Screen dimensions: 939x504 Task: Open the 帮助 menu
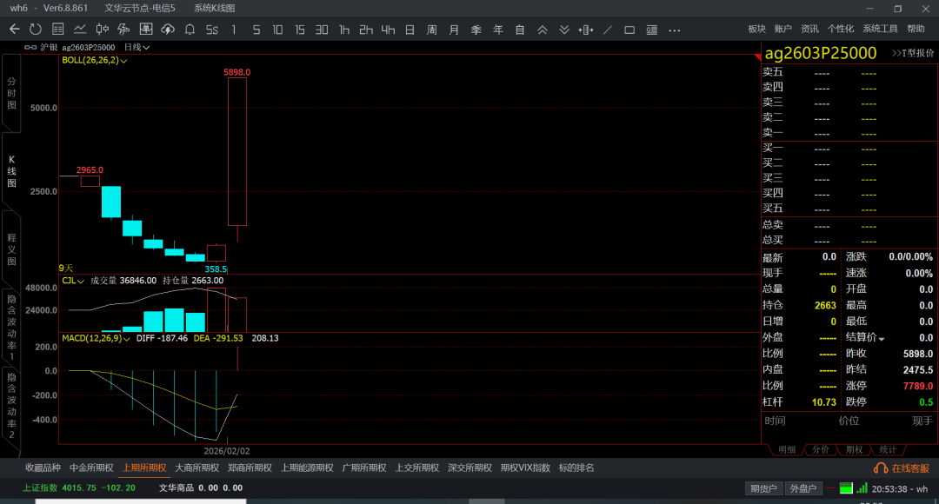click(x=916, y=29)
